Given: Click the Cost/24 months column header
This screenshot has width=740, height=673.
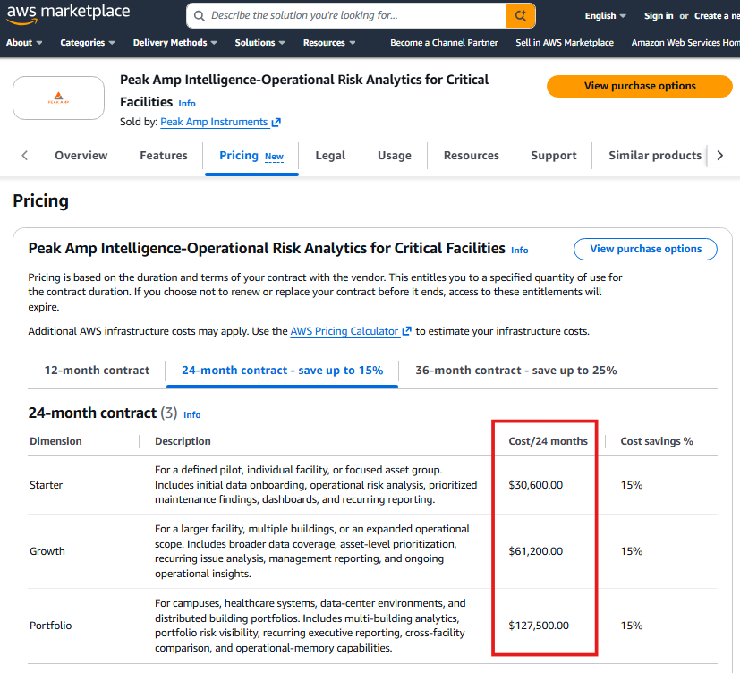Looking at the screenshot, I should 548,441.
